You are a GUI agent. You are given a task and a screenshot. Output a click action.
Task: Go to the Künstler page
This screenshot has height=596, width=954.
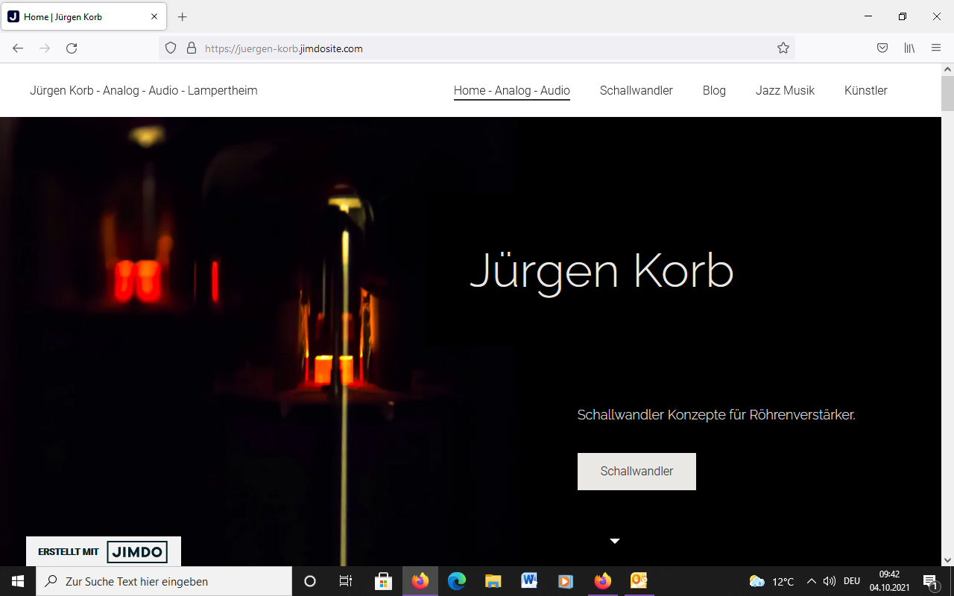865,91
